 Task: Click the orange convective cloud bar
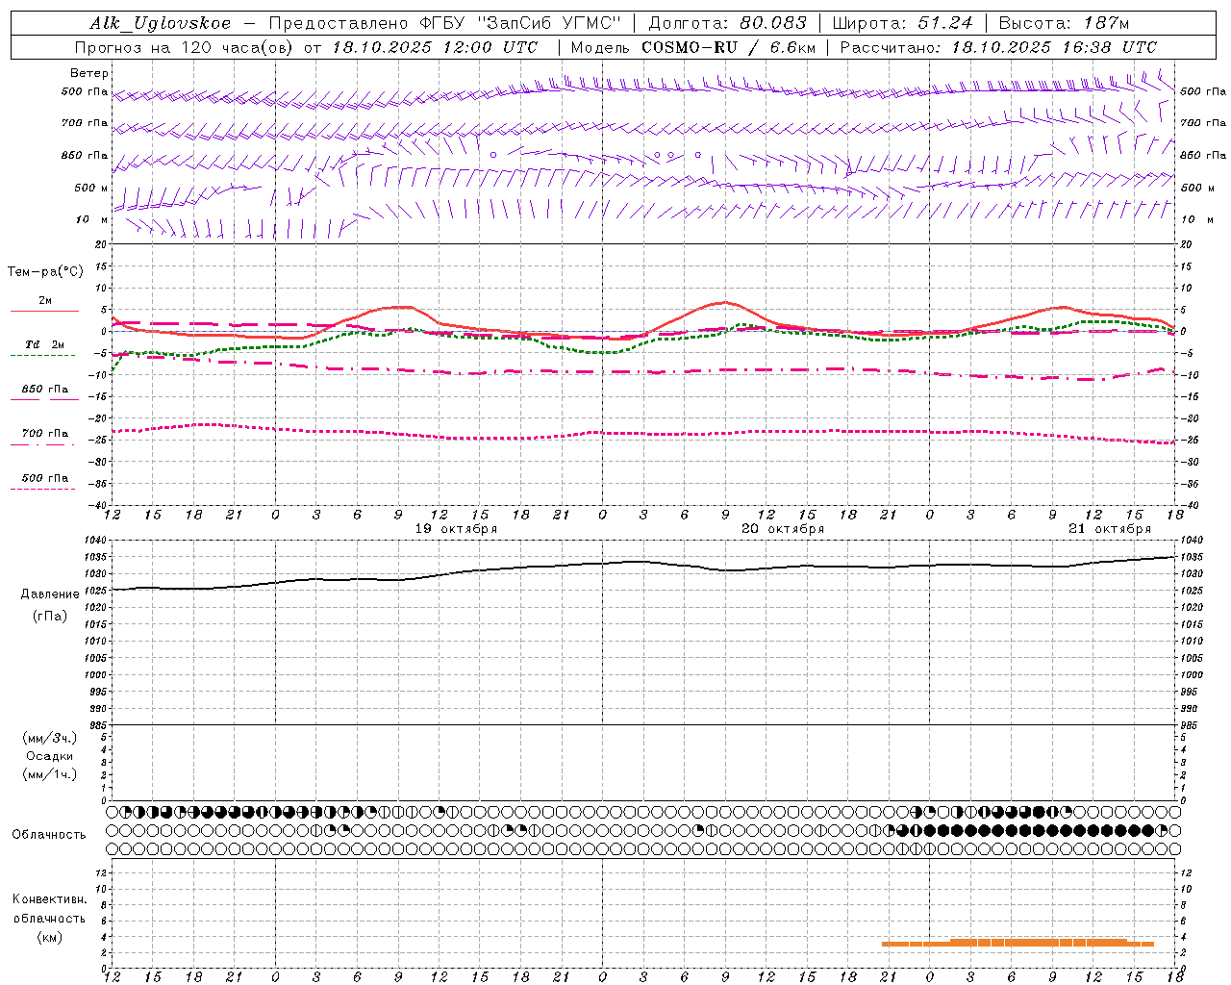tap(1017, 943)
